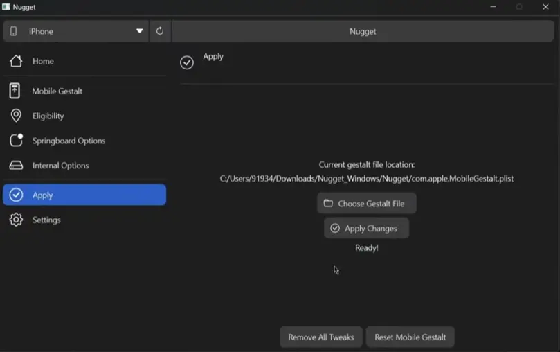Go to the Eligibility section

pos(84,116)
